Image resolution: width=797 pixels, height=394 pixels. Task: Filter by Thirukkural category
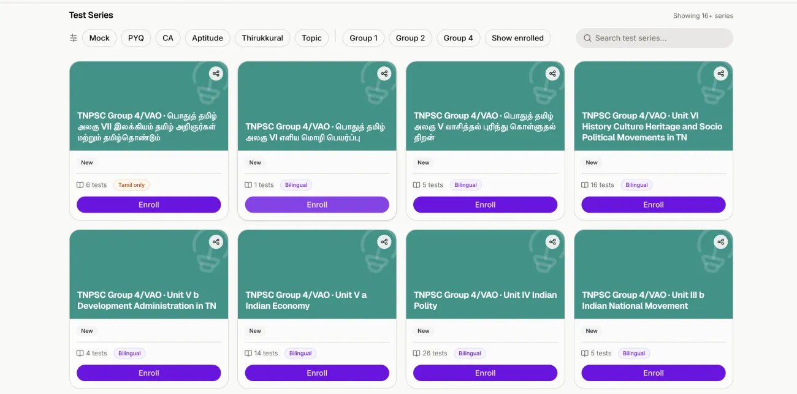pos(262,38)
